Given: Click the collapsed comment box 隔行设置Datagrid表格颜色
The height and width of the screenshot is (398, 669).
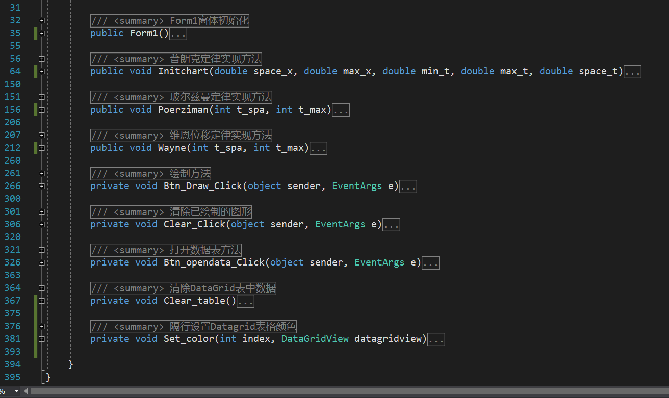Looking at the screenshot, I should (193, 327).
